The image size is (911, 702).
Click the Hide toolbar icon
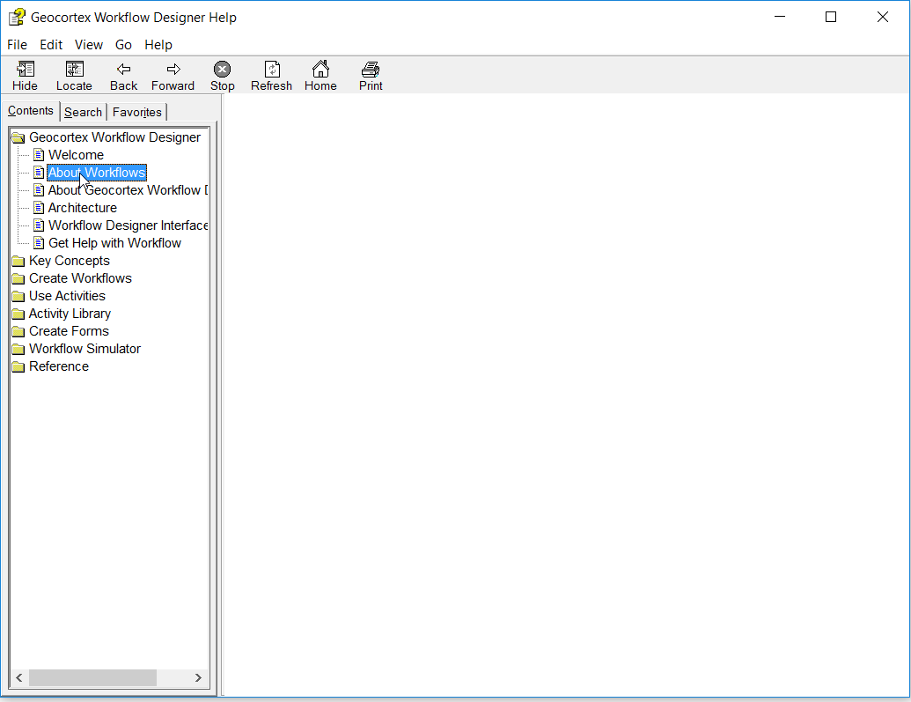coord(25,70)
